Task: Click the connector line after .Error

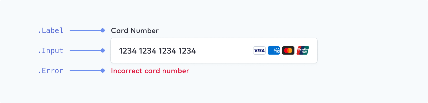Action: click(x=85, y=71)
